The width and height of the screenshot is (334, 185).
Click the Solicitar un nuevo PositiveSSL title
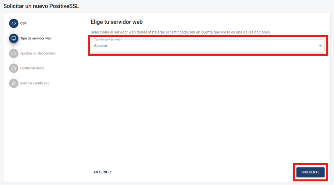tap(41, 6)
